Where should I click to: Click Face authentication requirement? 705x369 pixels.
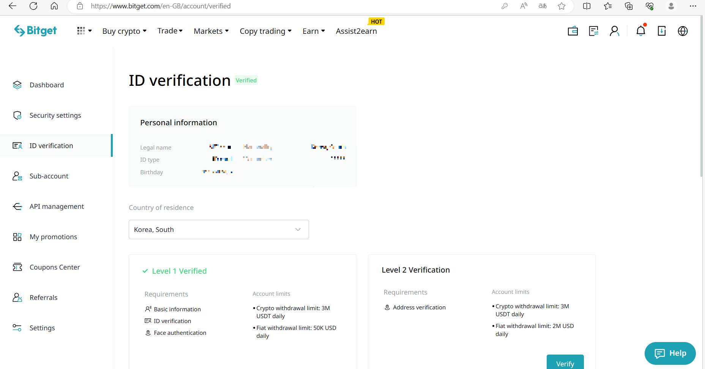[180, 333]
